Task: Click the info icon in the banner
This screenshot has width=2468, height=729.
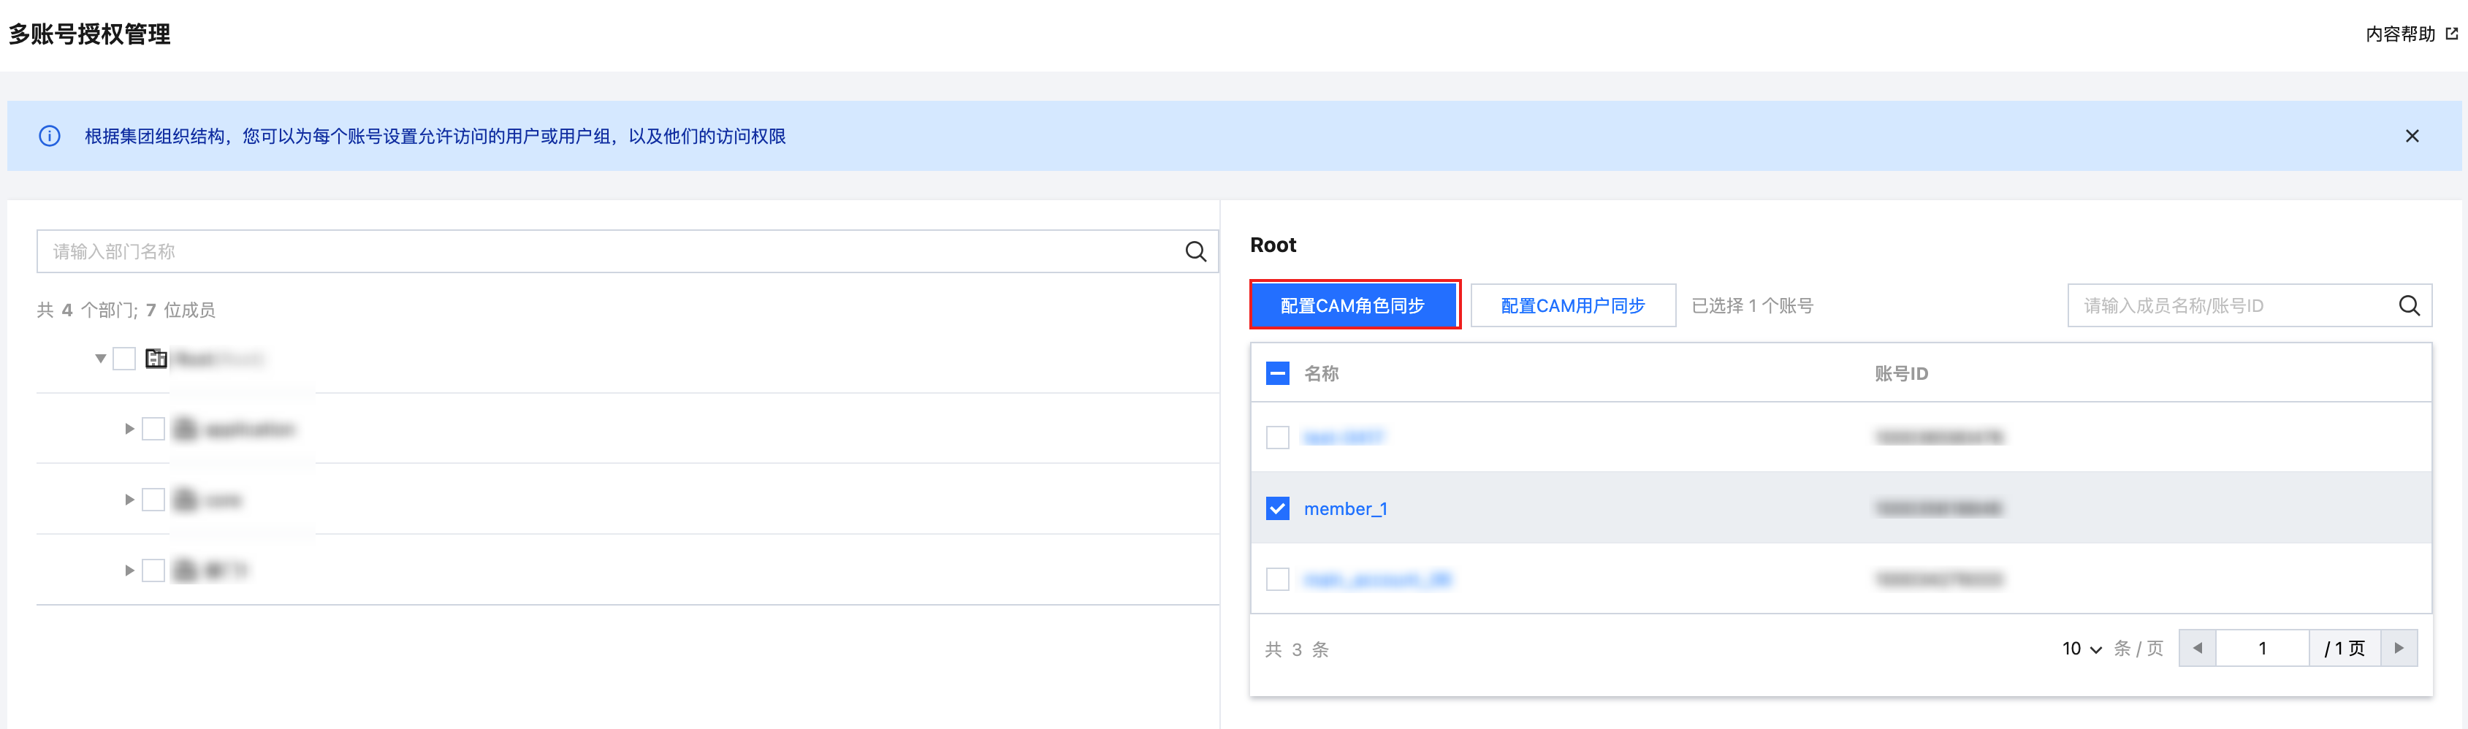Action: click(x=50, y=136)
